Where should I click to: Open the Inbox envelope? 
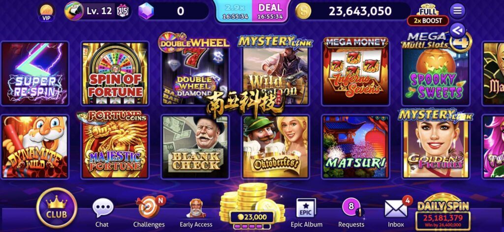[x=396, y=208]
